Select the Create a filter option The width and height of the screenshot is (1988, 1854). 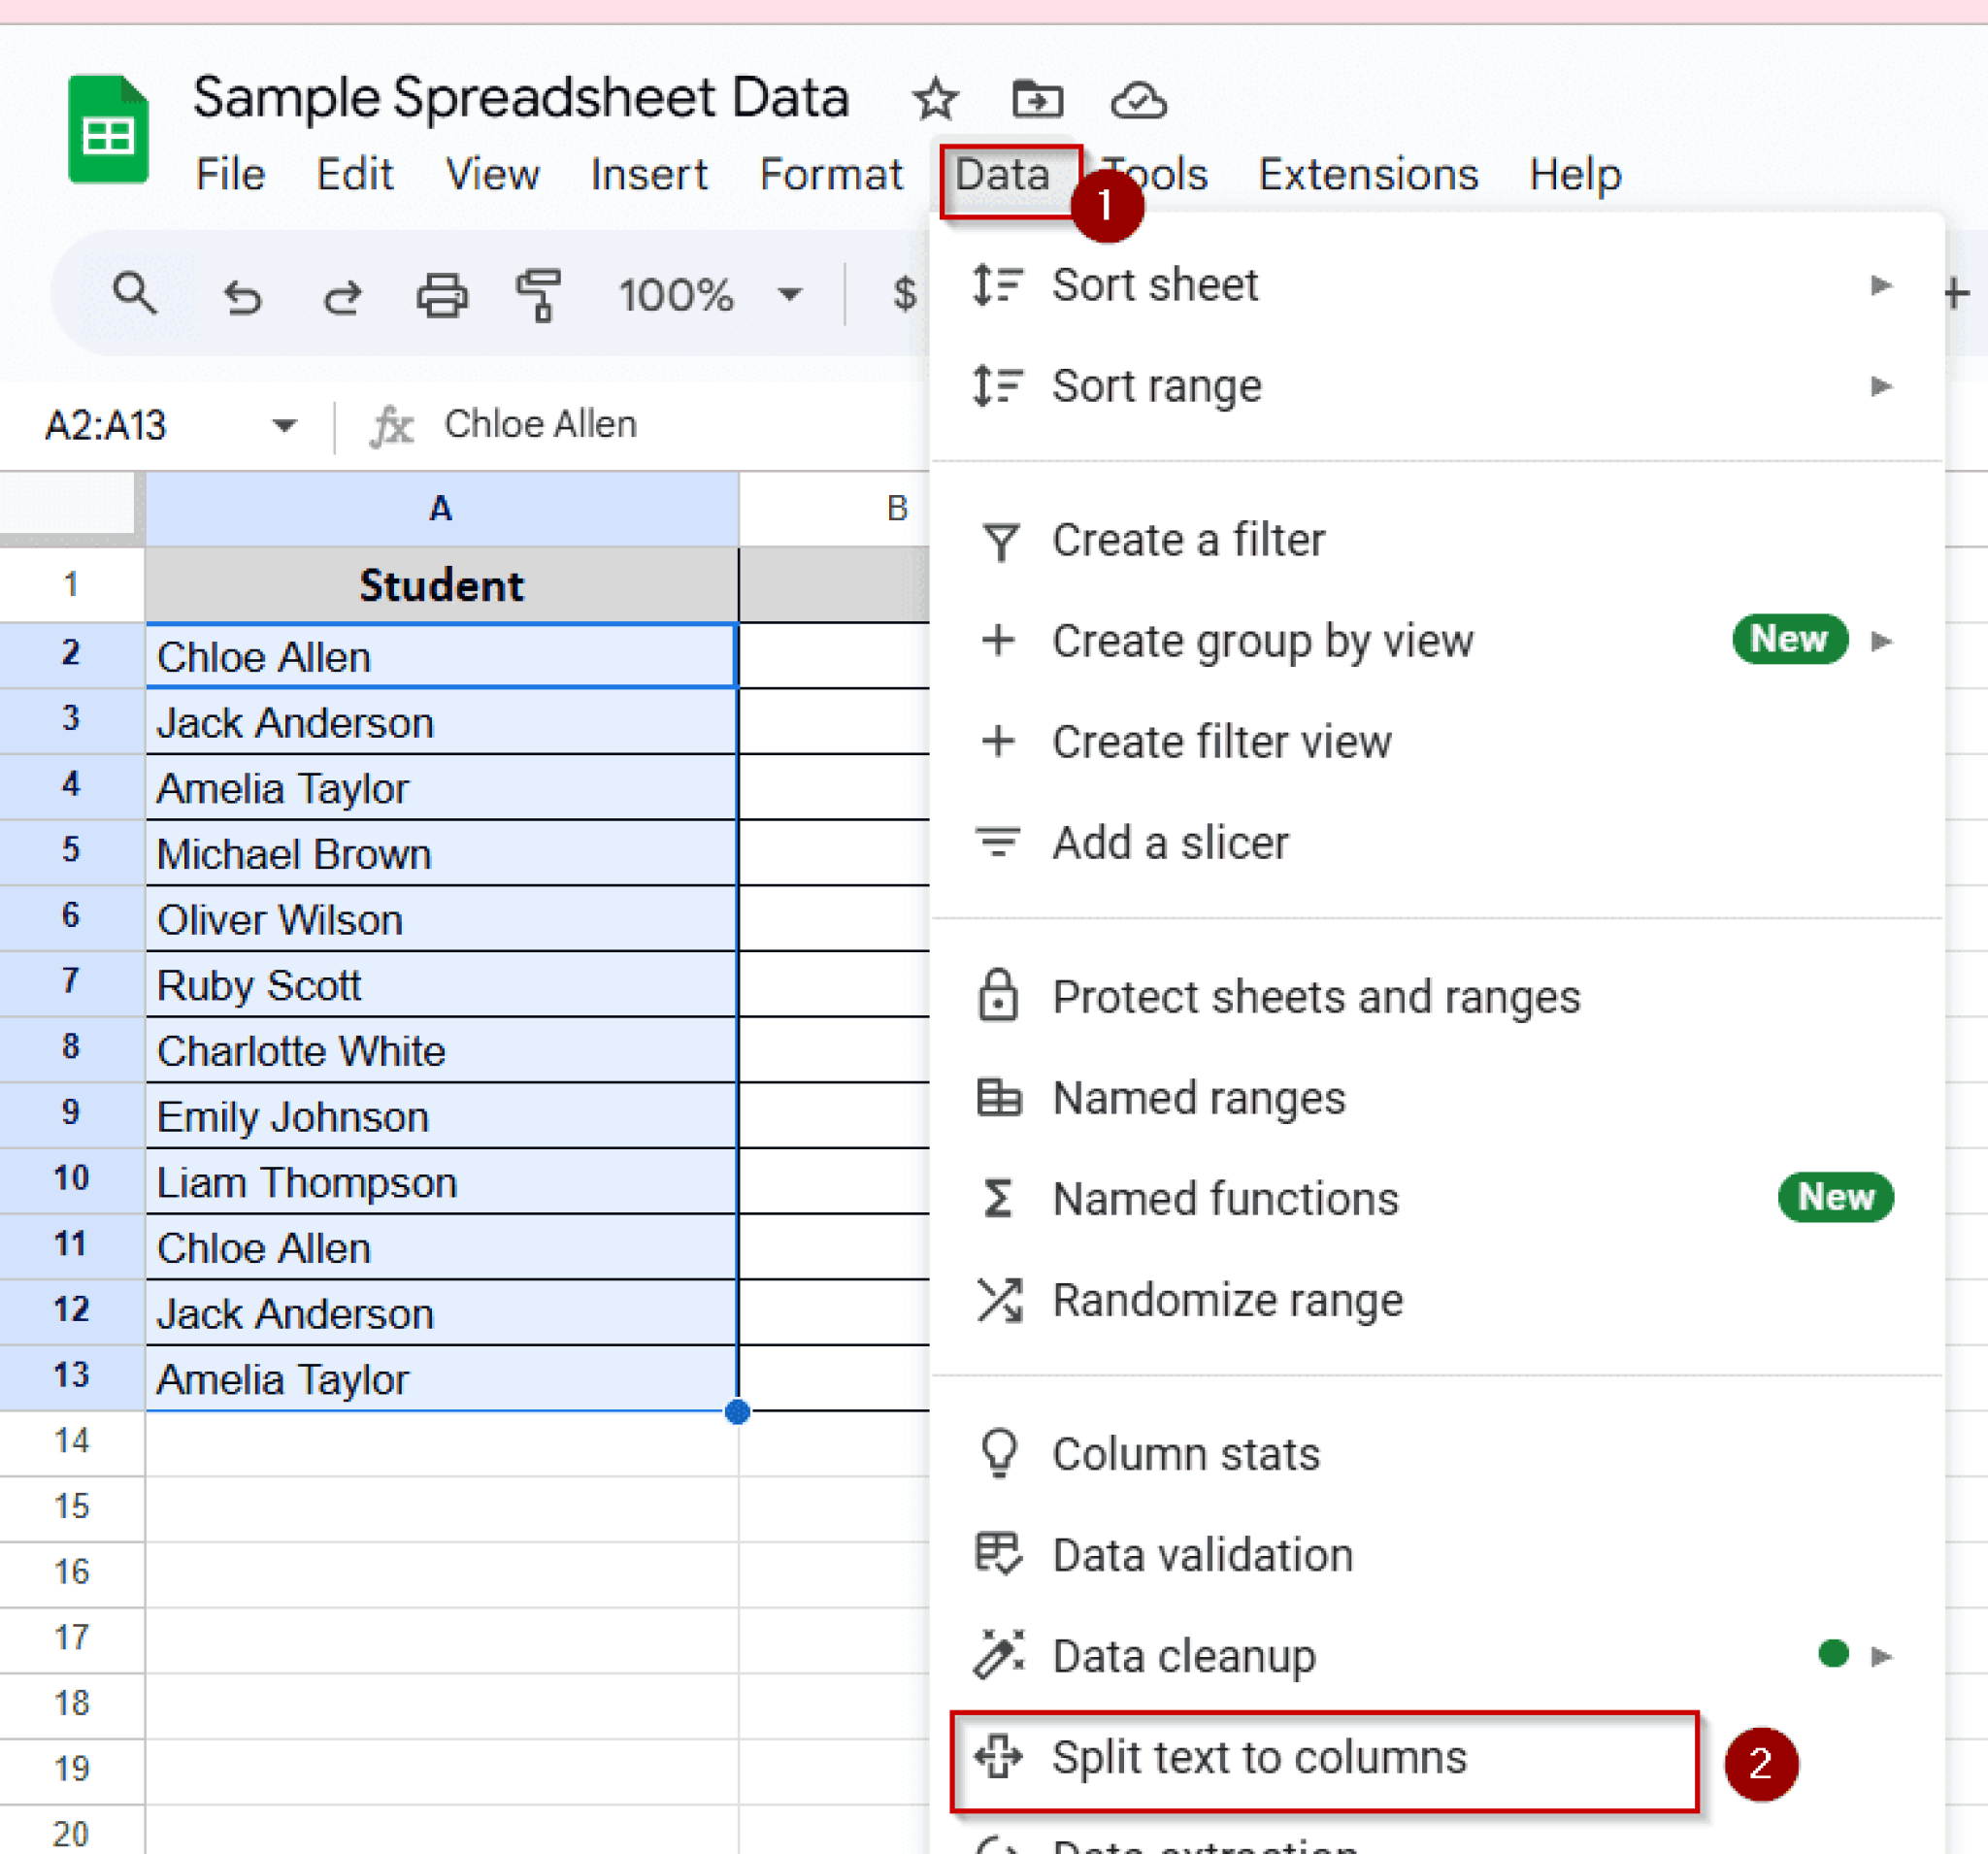[x=1187, y=539]
